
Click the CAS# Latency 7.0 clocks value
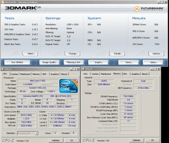point(128,103)
